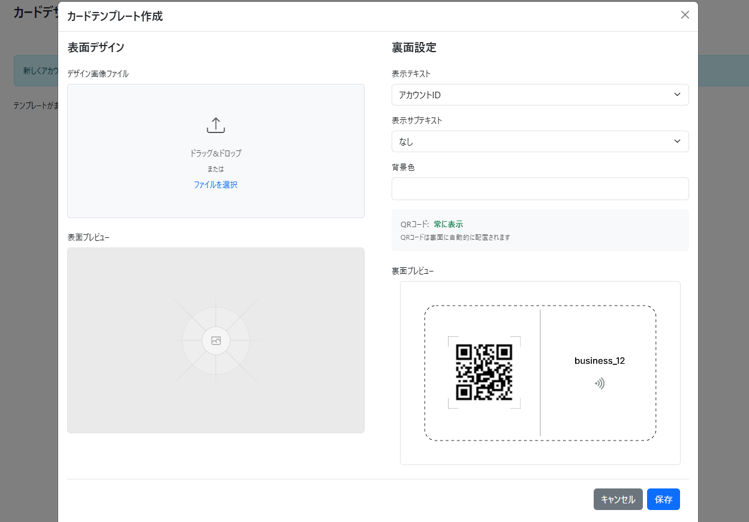Screen dimensions: 749x522
Task: Click the 常に表示 QR code status text
Action: (x=448, y=224)
